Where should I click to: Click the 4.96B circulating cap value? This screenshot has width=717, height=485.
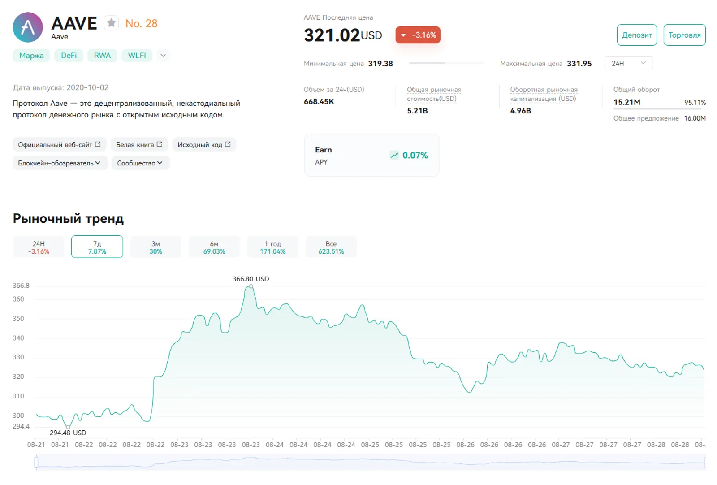point(521,111)
